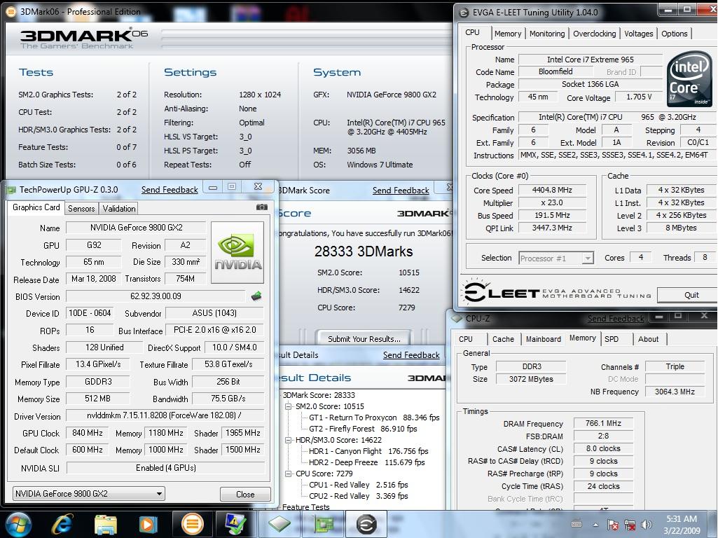The image size is (718, 538).
Task: Click the NVIDIA logo in GPU-Z
Action: pyautogui.click(x=237, y=252)
